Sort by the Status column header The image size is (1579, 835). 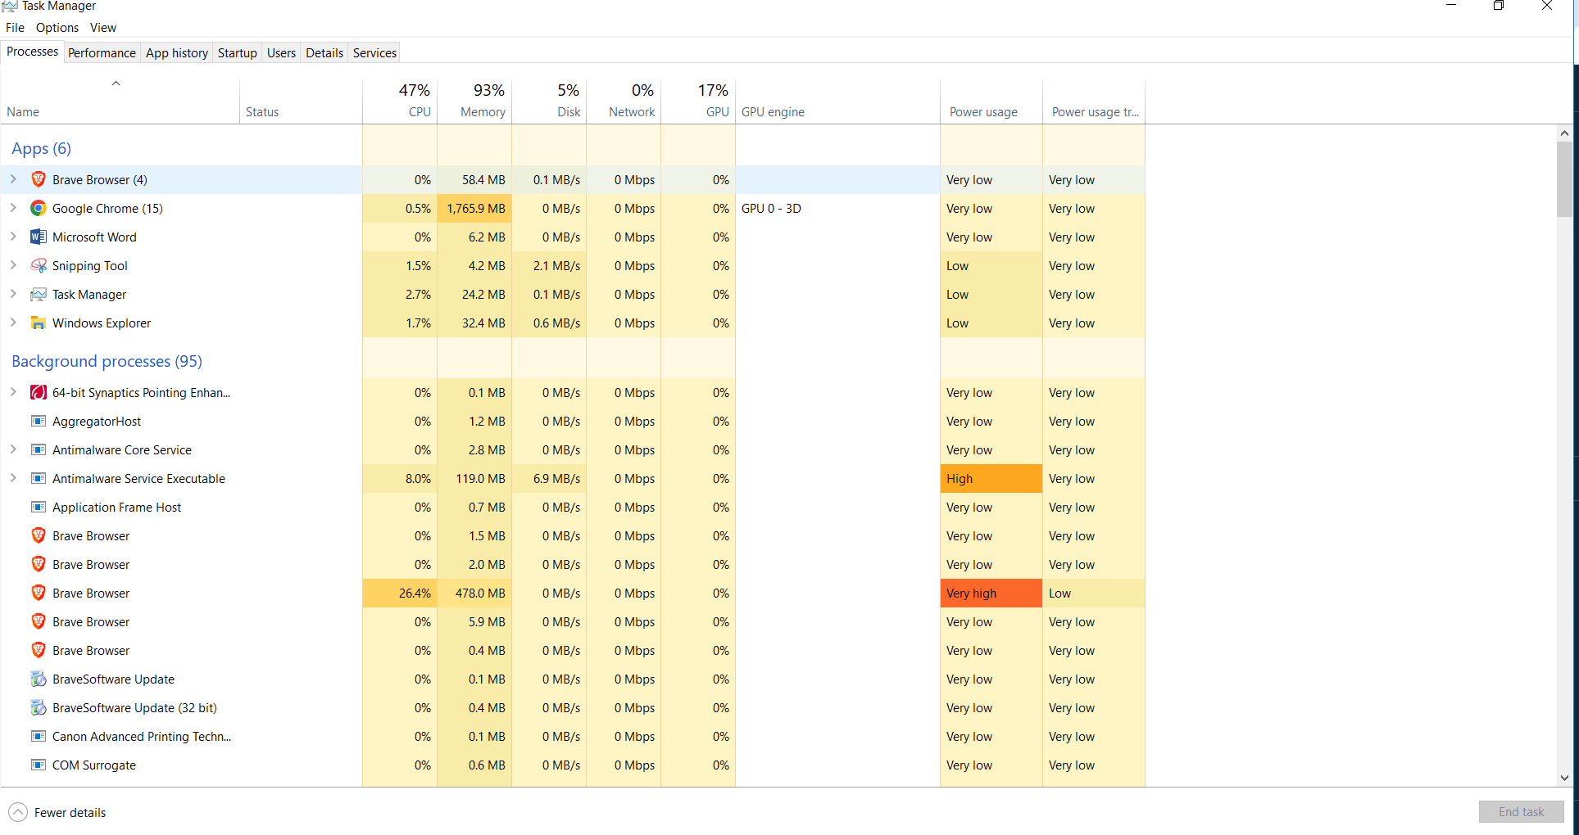(x=302, y=101)
